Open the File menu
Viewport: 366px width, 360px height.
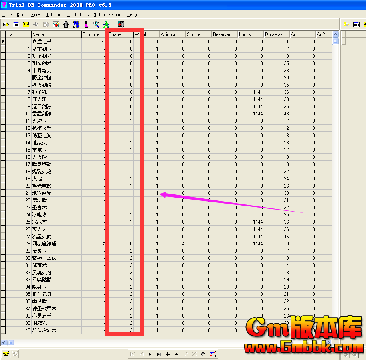pyautogui.click(x=7, y=14)
